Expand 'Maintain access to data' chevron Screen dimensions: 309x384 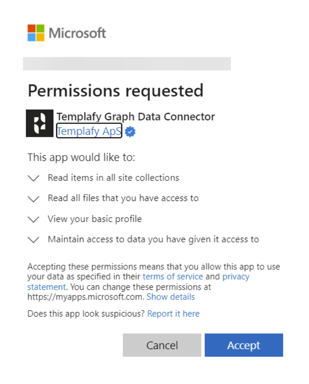coord(33,240)
